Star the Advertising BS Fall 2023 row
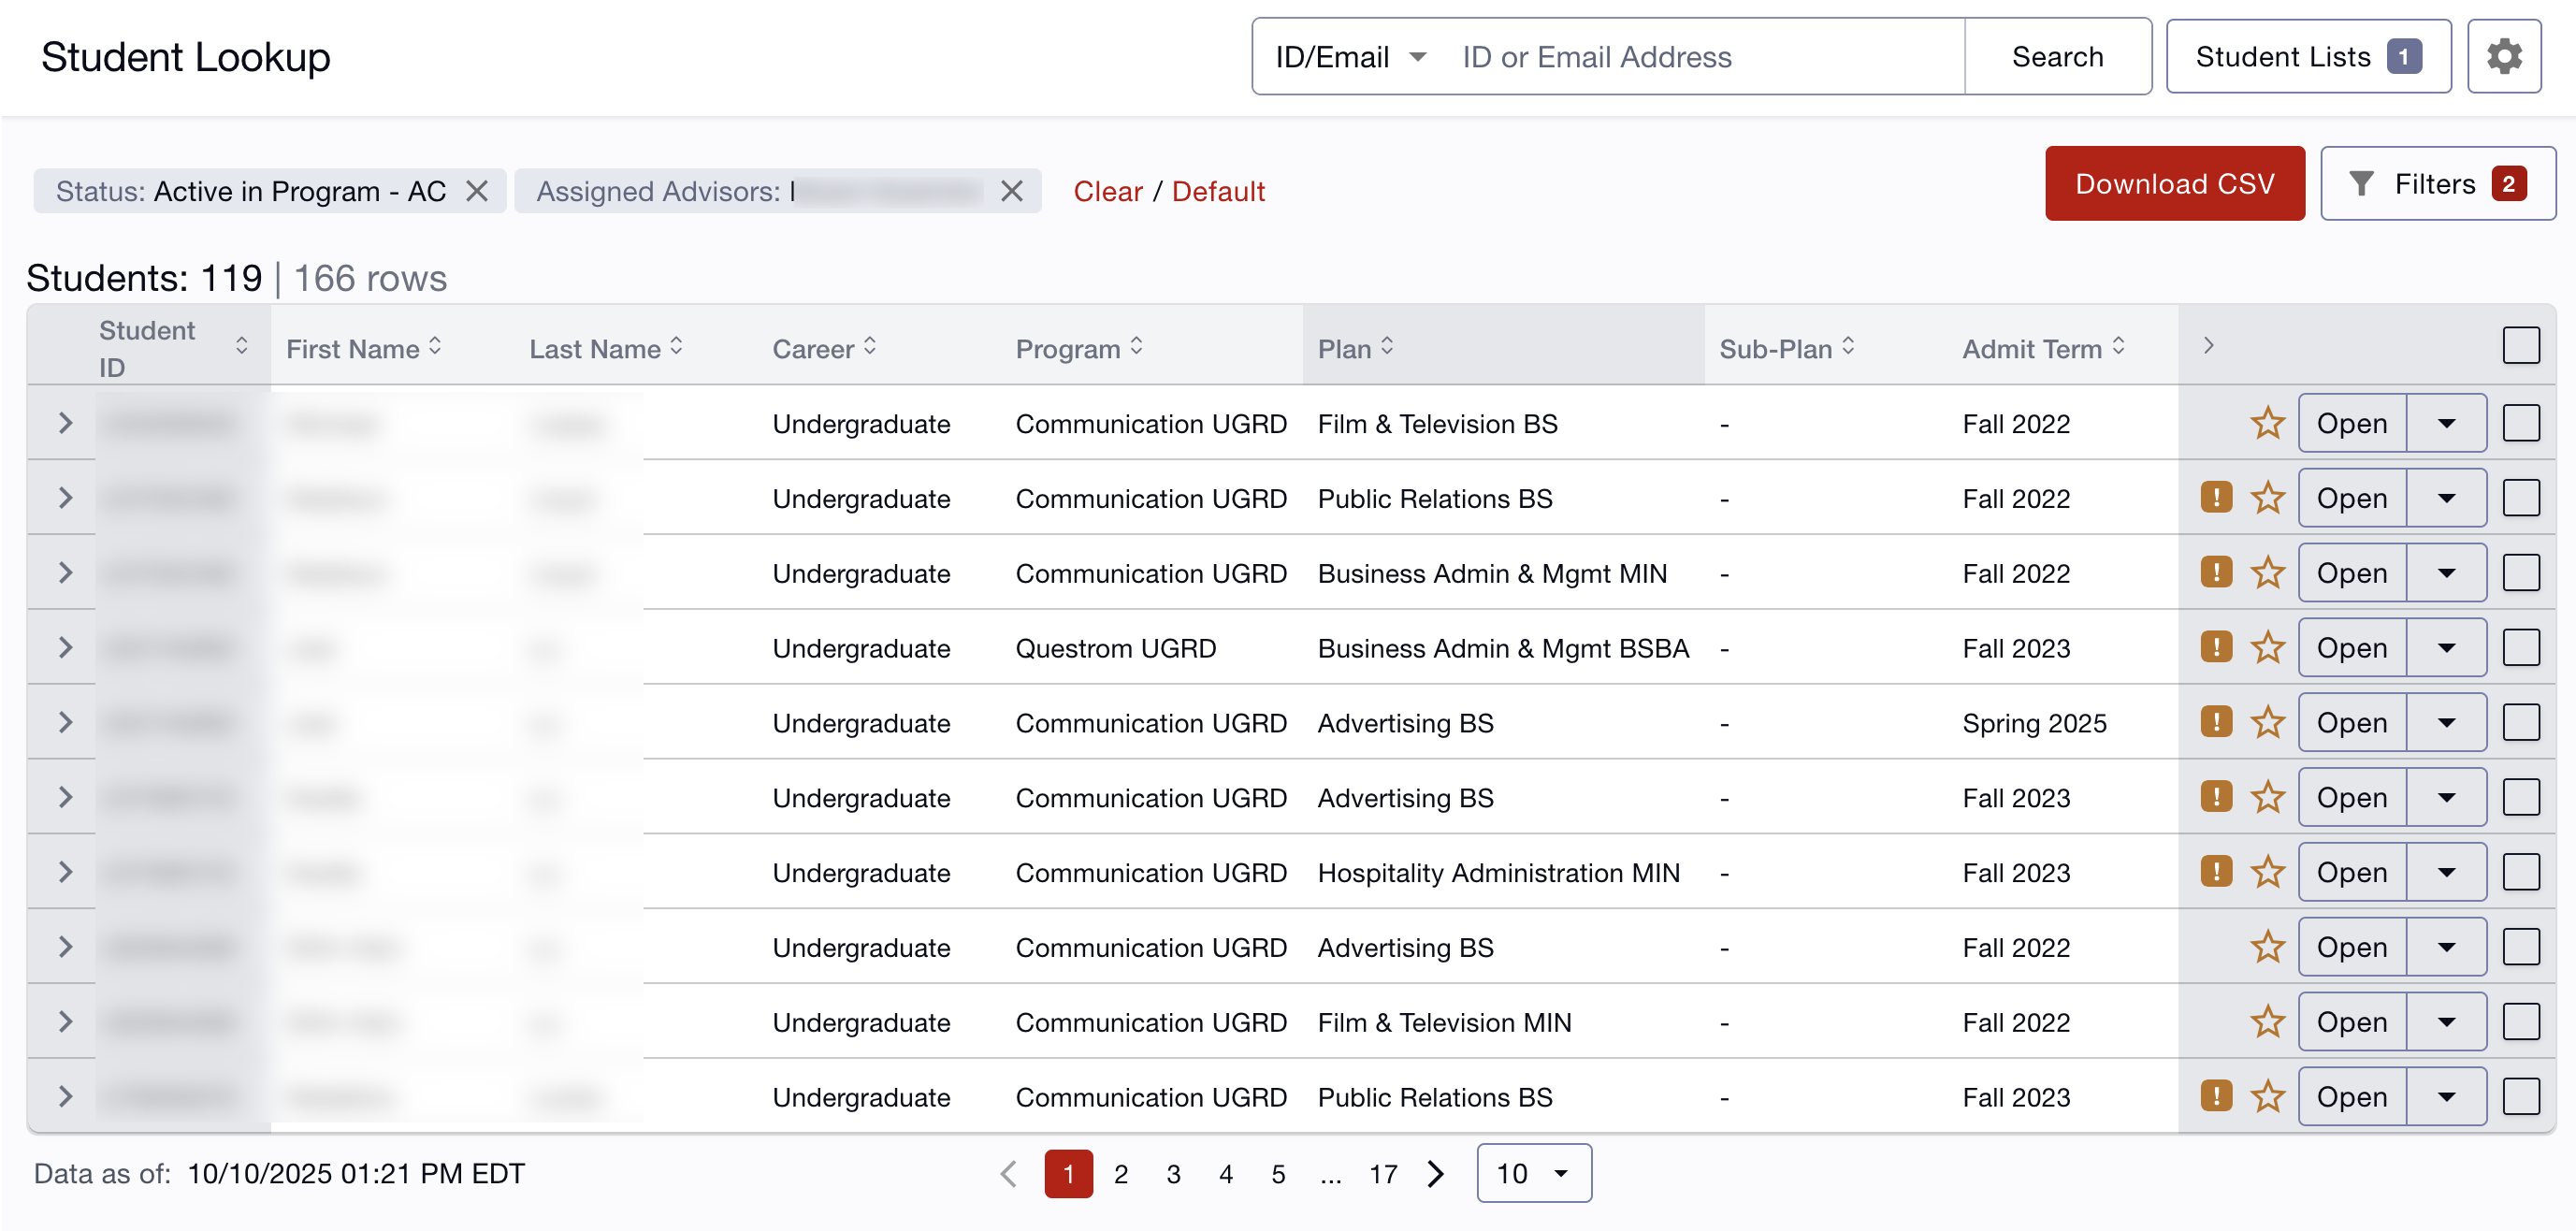Viewport: 2576px width, 1231px height. click(x=2267, y=798)
